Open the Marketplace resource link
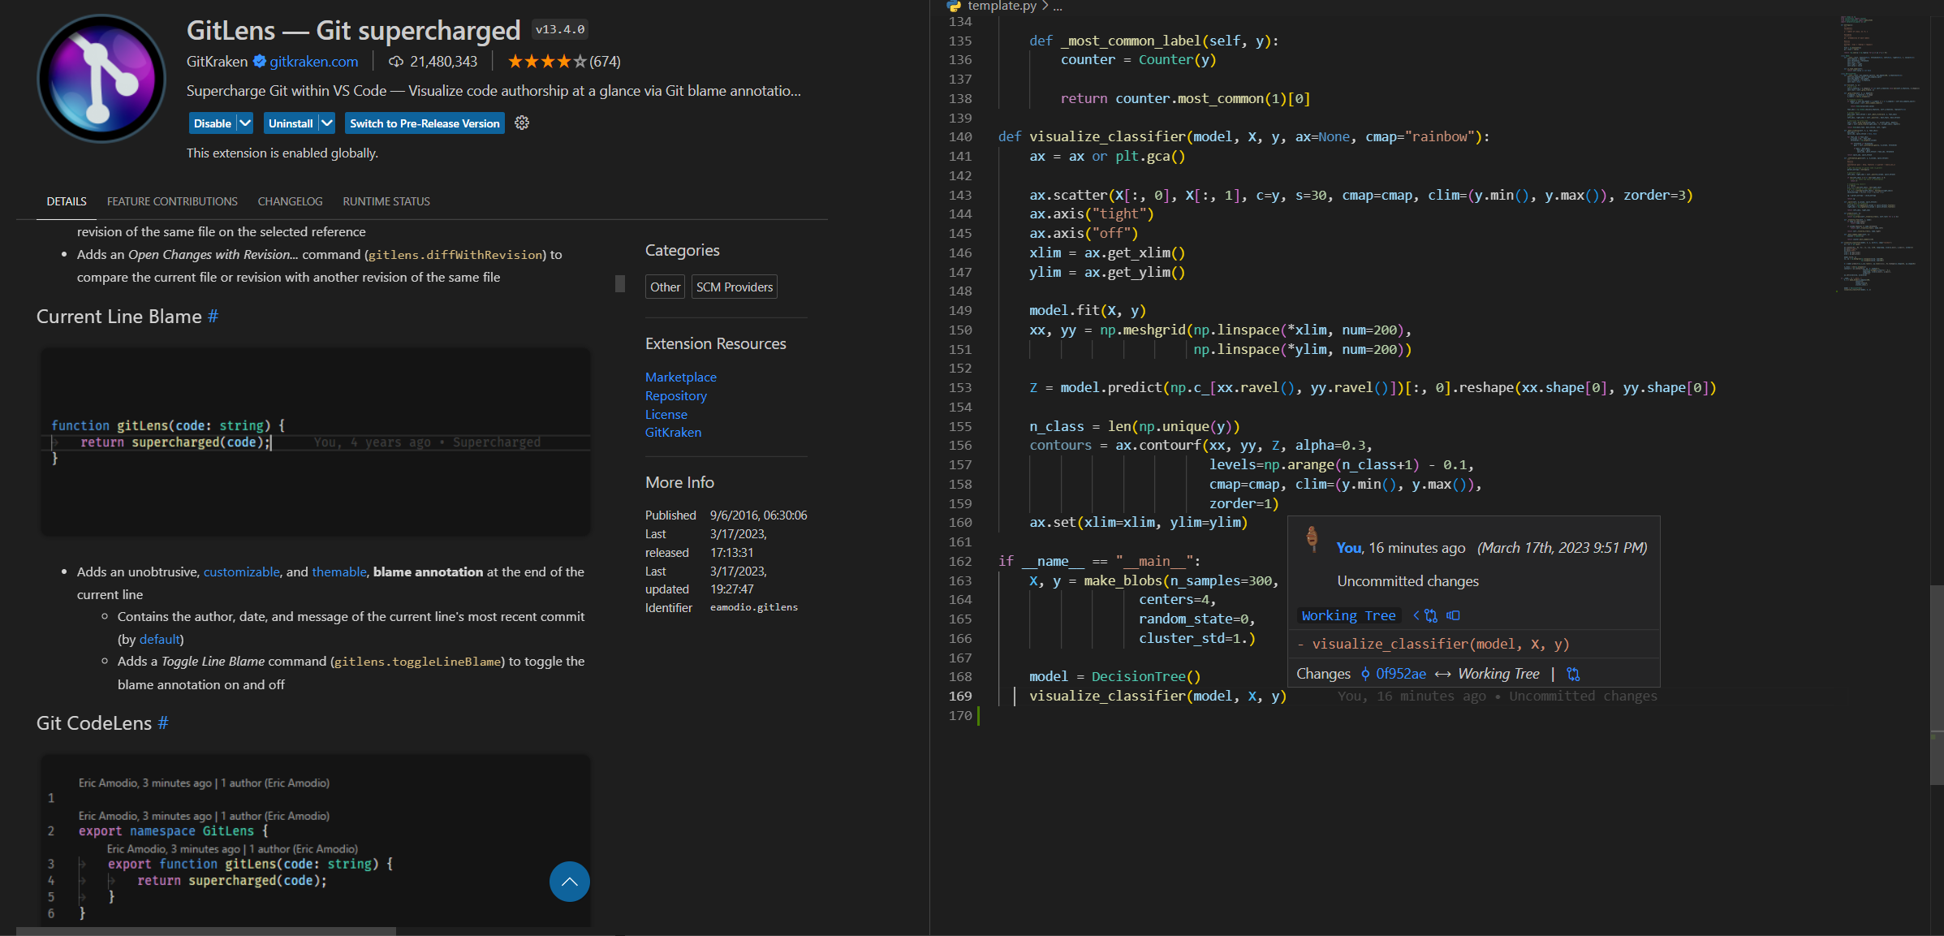Screen dimensions: 1944x936 point(680,377)
